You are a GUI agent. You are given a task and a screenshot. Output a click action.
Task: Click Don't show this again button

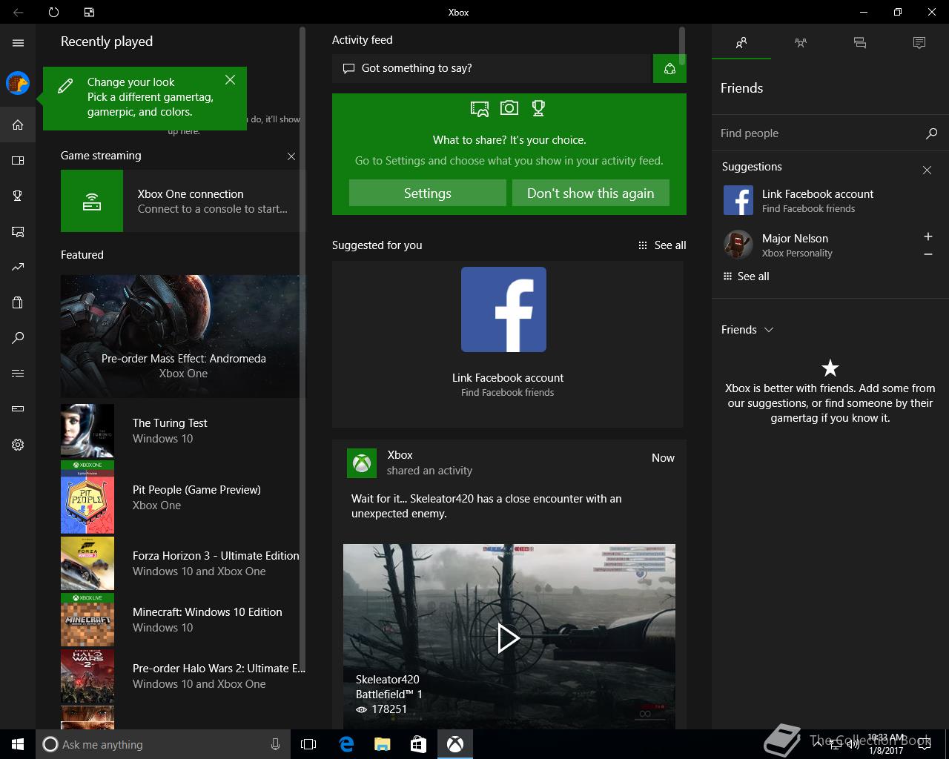pos(591,193)
